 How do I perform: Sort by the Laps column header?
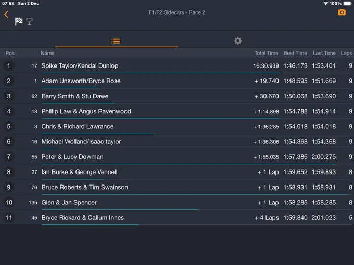point(346,53)
